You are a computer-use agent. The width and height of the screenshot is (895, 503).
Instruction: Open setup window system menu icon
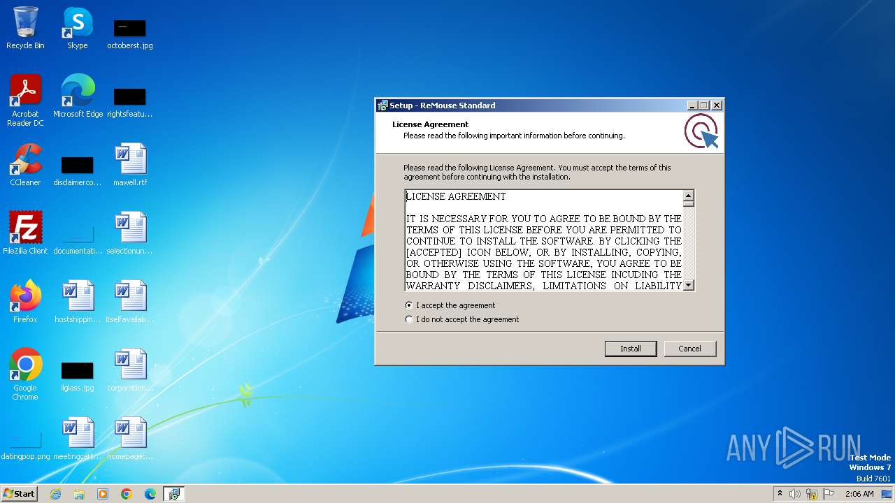(382, 105)
